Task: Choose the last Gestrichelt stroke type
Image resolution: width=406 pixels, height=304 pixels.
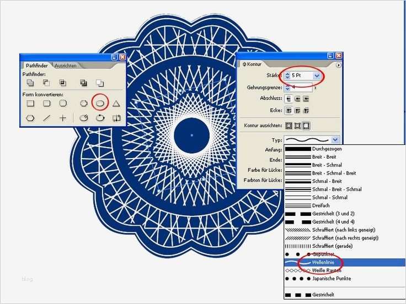Action: point(344,295)
